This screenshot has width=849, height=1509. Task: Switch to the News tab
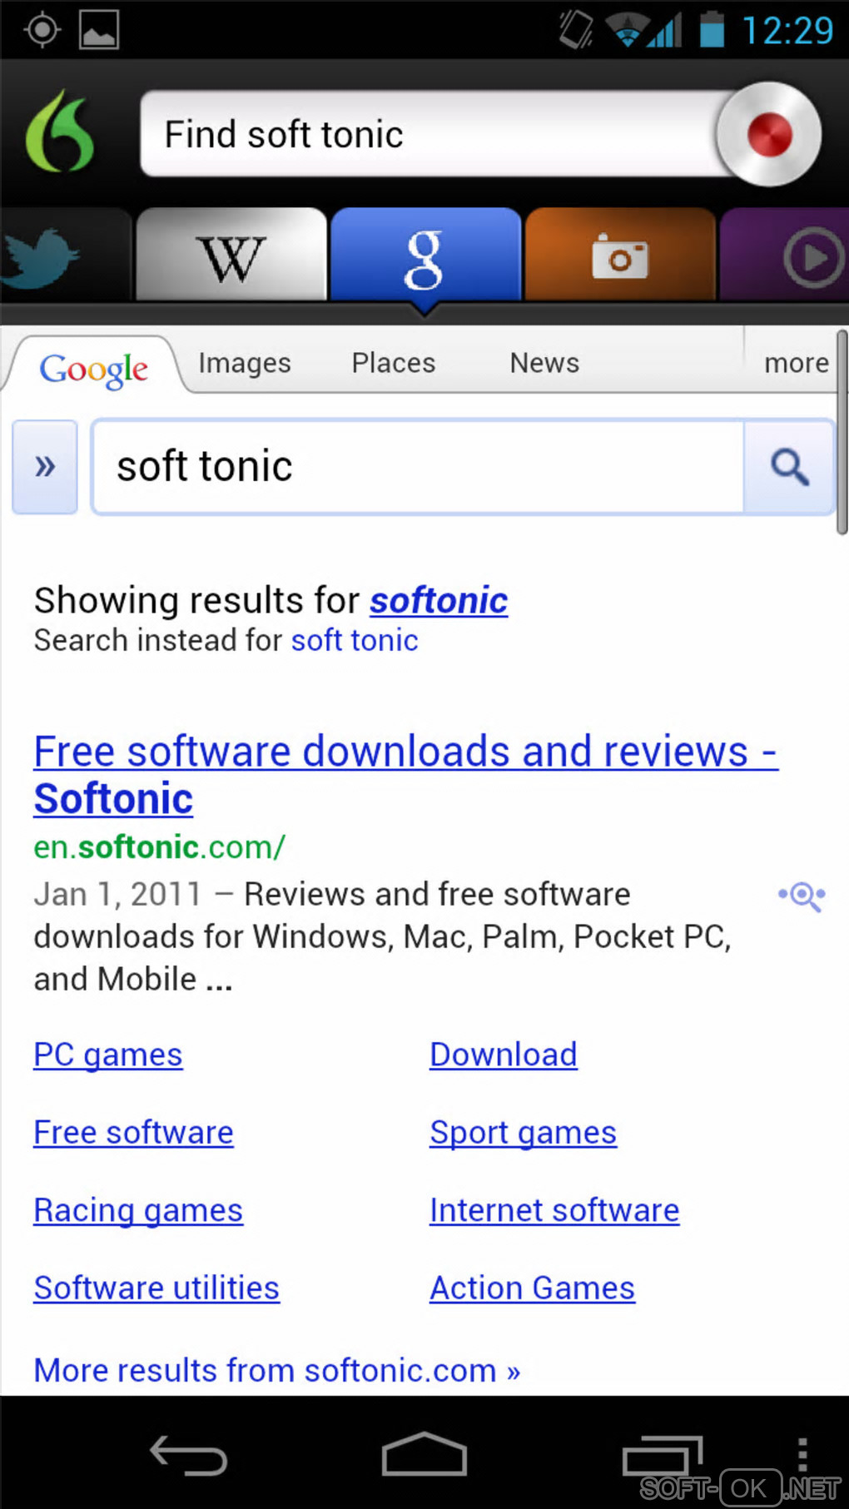[x=544, y=363]
